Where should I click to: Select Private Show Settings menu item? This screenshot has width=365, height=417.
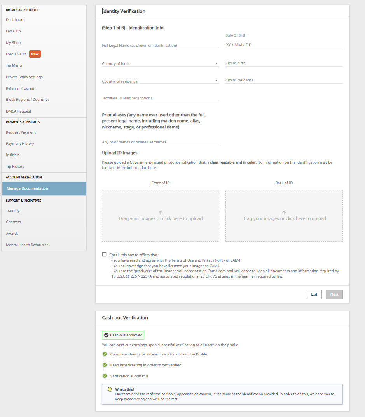pyautogui.click(x=24, y=77)
